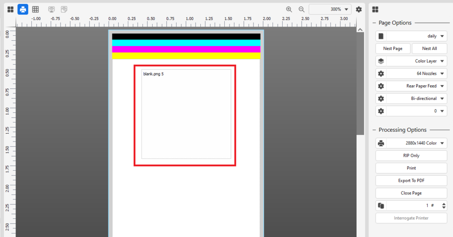
Task: Click the blank.png 5 label text
Action: (154, 74)
